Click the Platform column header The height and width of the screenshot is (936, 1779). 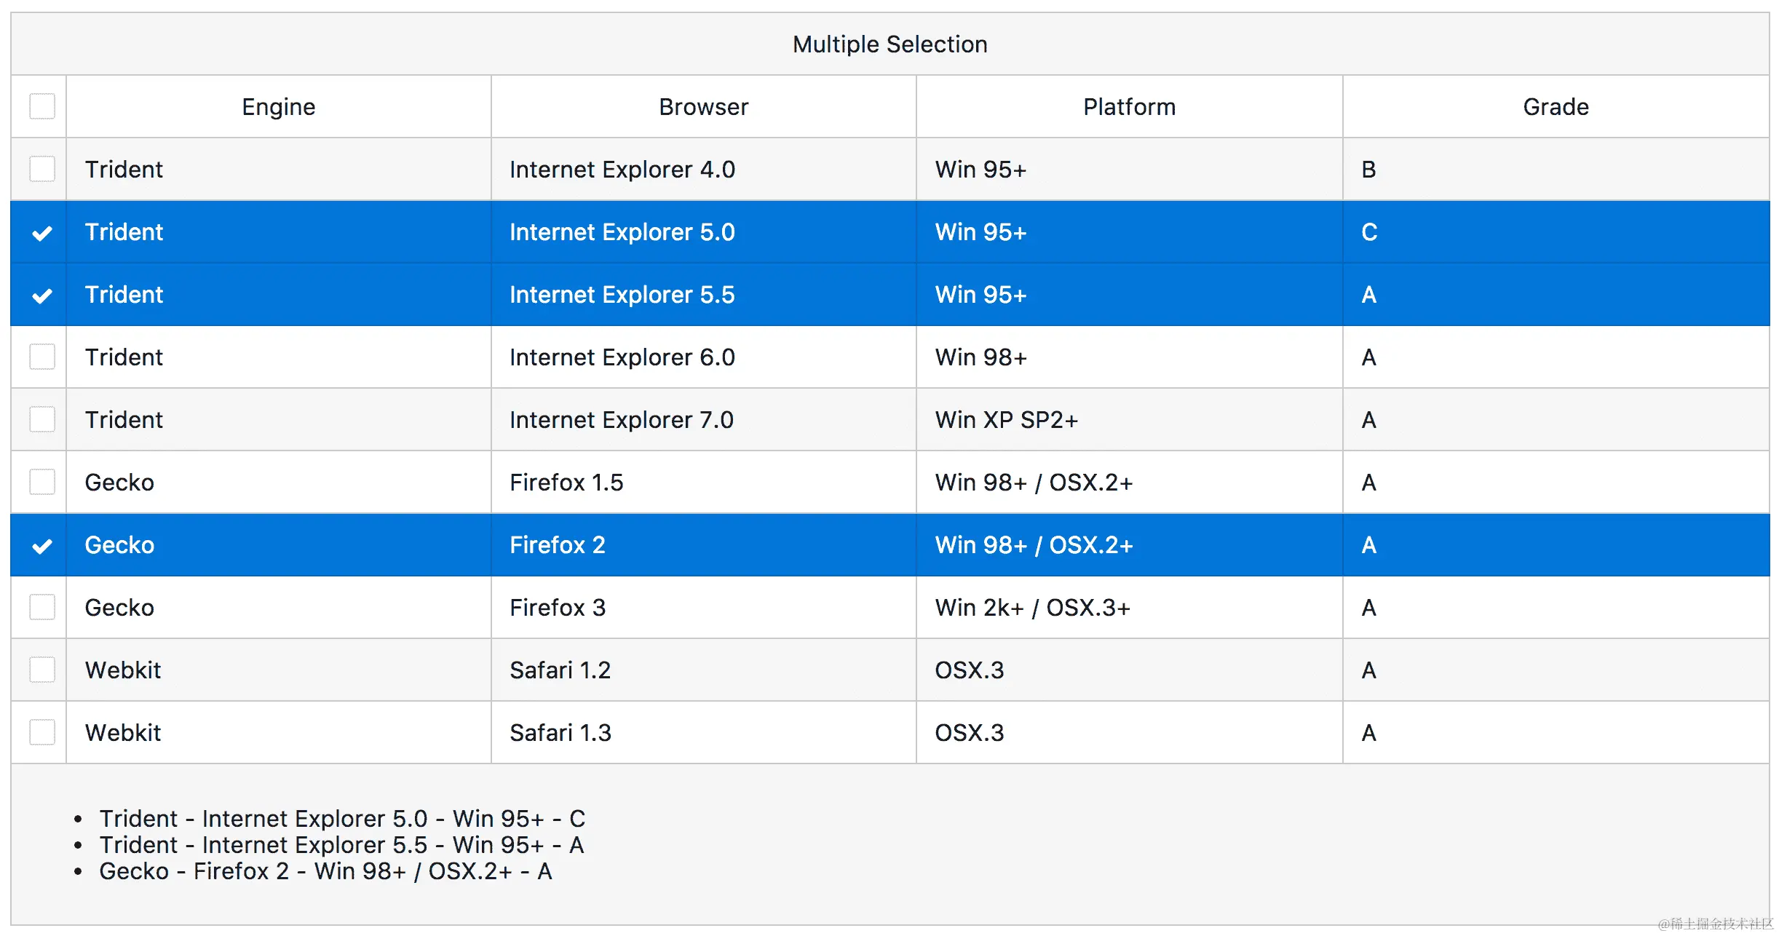coord(1129,107)
